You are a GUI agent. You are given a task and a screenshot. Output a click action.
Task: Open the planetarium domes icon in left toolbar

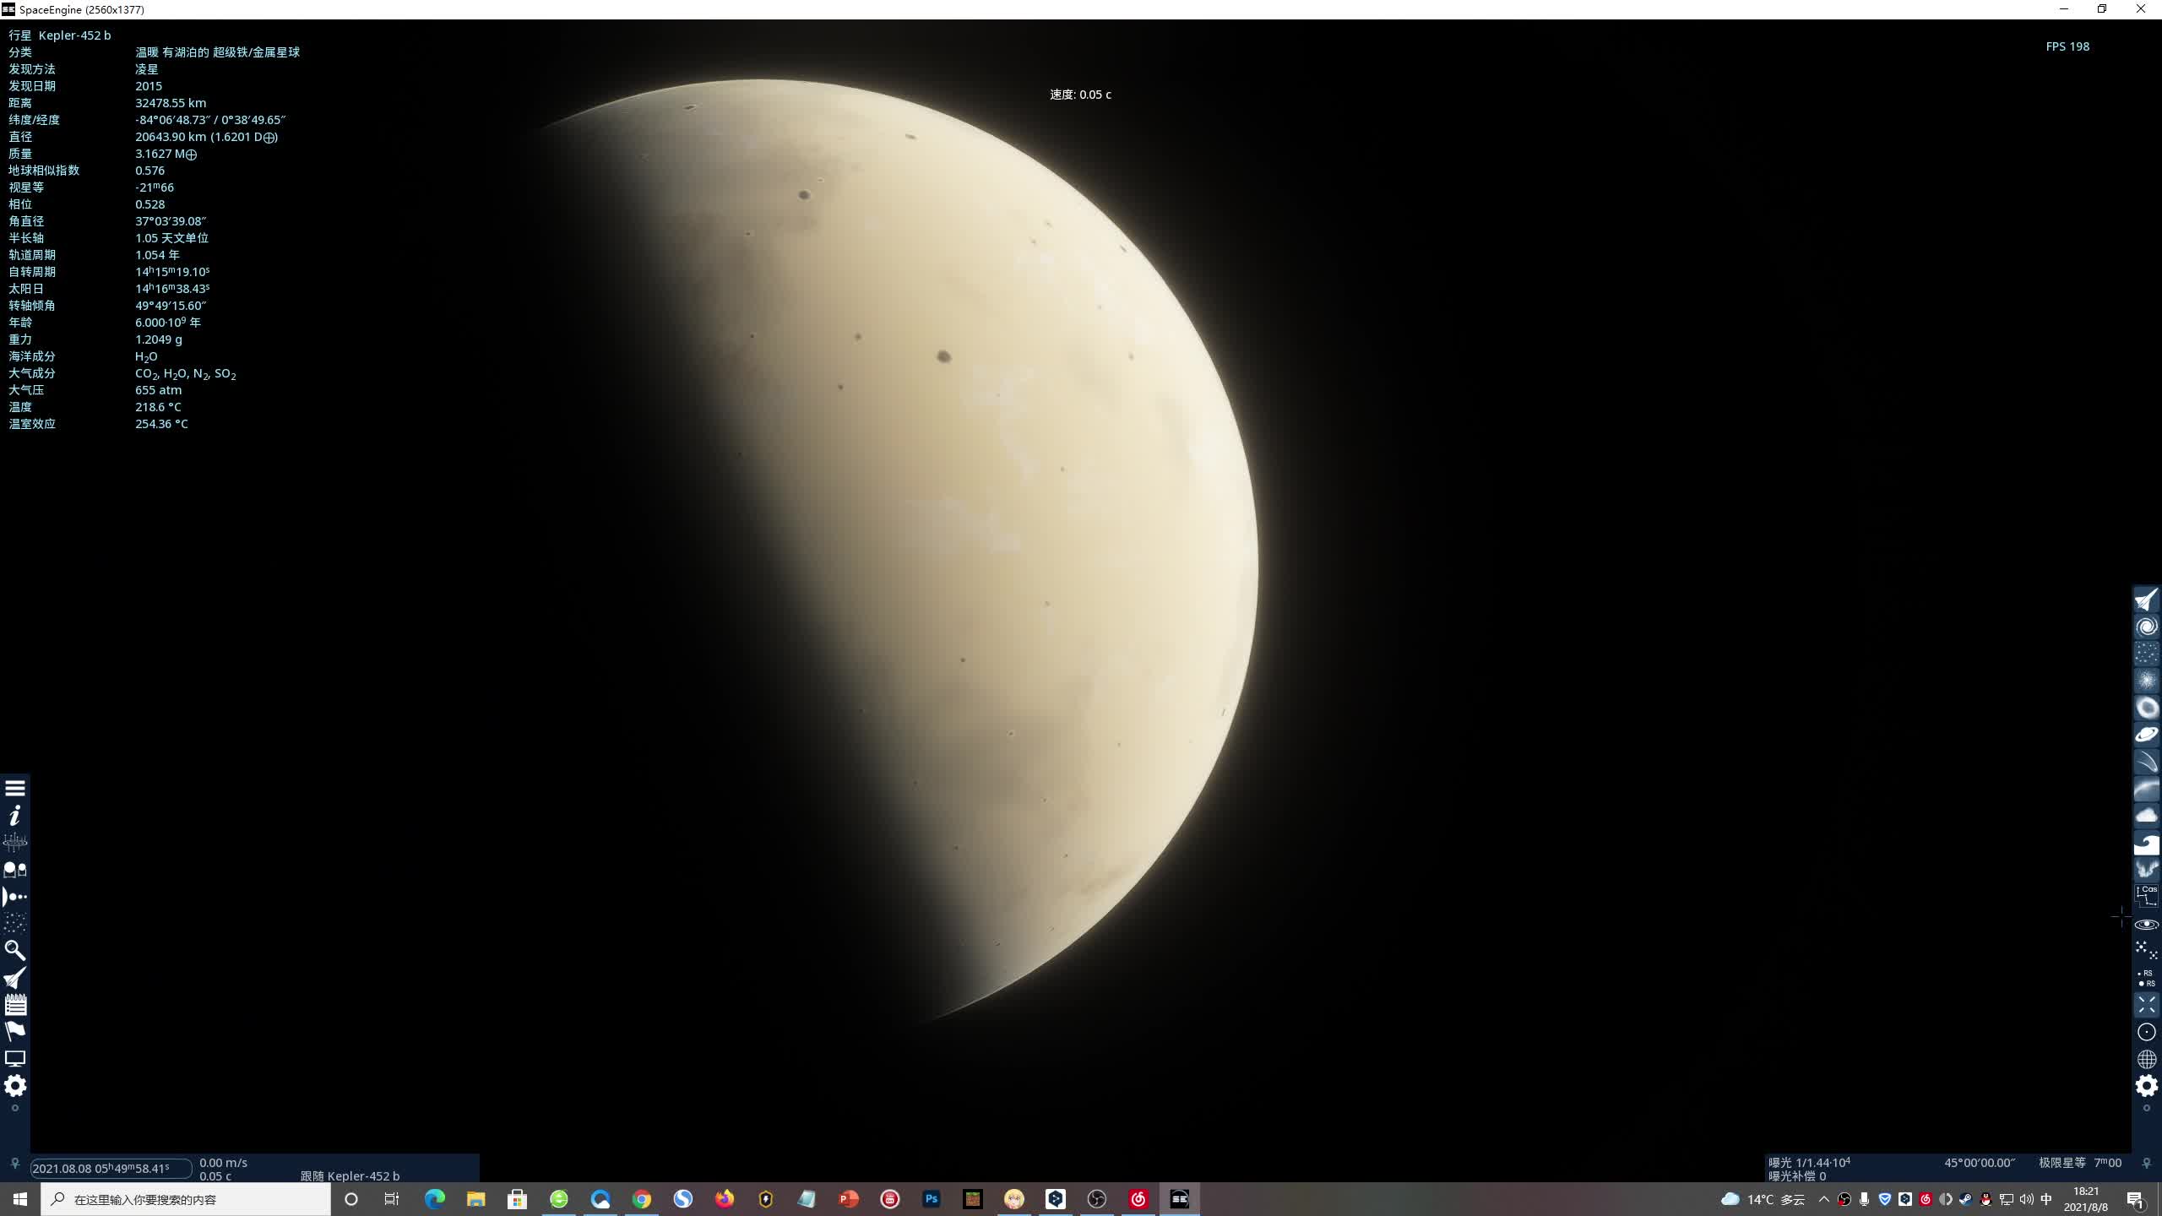[x=15, y=870]
